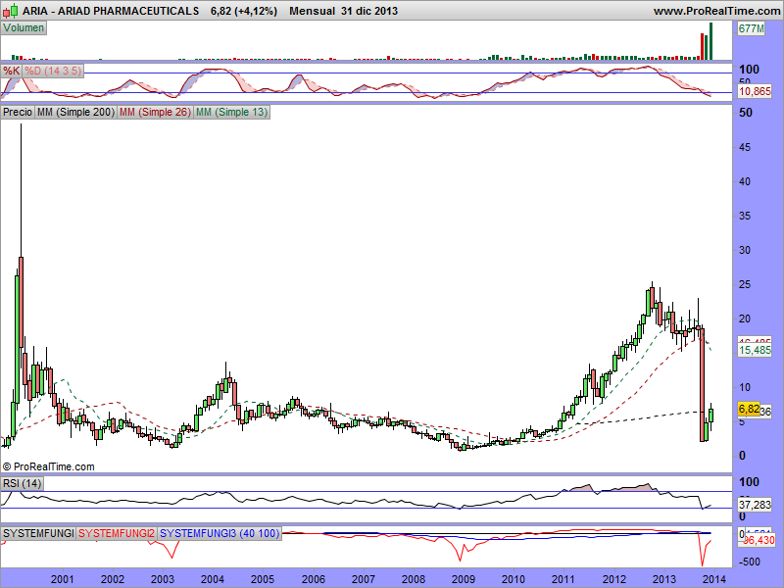Viewport: 784px width, 588px height.
Task: Click the 25 level on price scale
Action: (x=745, y=284)
